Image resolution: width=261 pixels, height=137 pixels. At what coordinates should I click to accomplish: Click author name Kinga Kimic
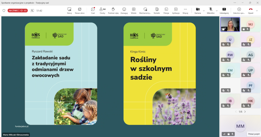[x=138, y=52]
